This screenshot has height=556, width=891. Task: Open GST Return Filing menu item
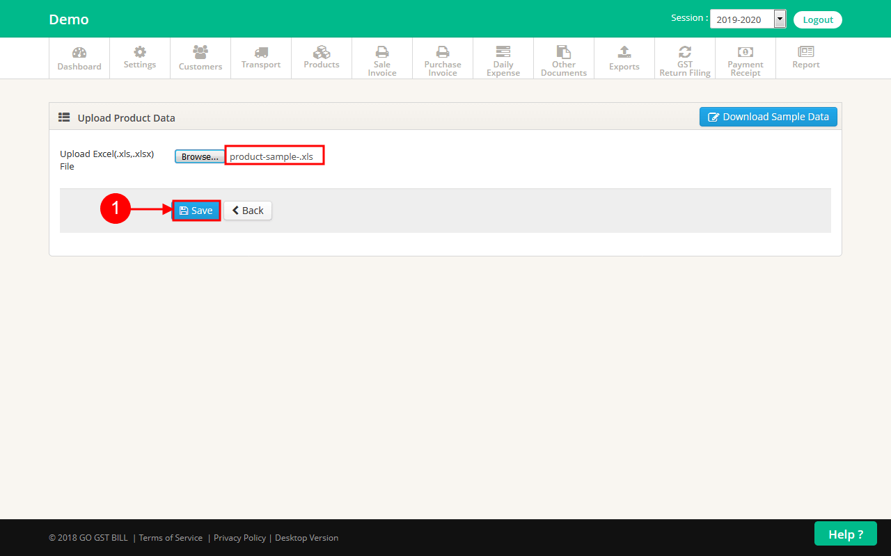(x=685, y=59)
